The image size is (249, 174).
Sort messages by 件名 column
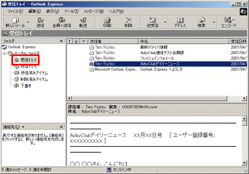coord(183,42)
